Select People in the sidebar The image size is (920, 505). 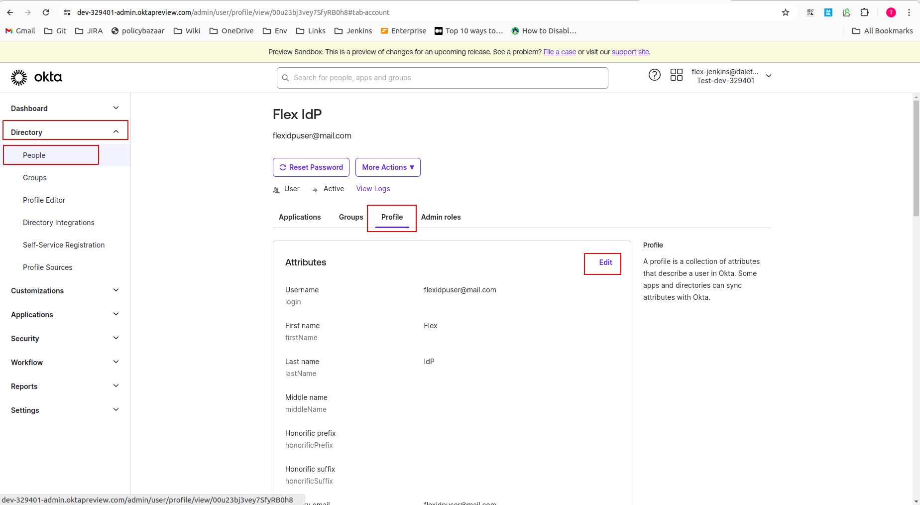tap(34, 155)
